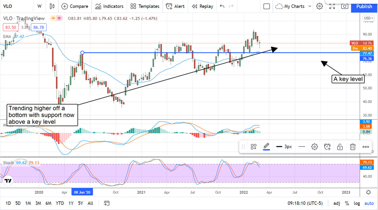
Task: Open the Indicators menu
Action: (109, 6)
